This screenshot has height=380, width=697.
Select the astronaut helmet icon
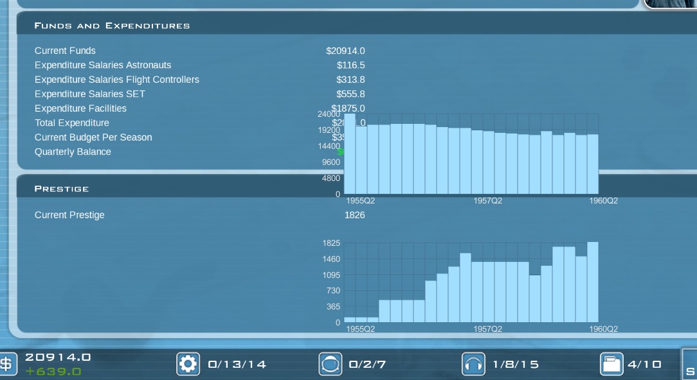pos(330,364)
